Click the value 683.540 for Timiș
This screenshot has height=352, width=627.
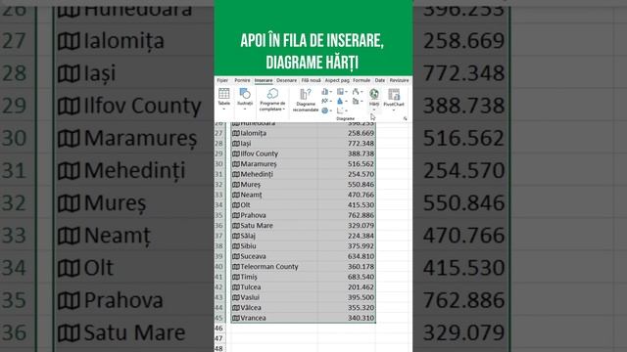(361, 277)
